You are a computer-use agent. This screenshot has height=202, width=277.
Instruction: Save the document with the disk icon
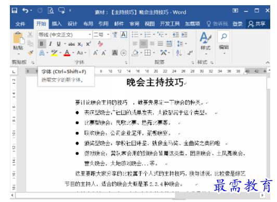click(x=15, y=10)
